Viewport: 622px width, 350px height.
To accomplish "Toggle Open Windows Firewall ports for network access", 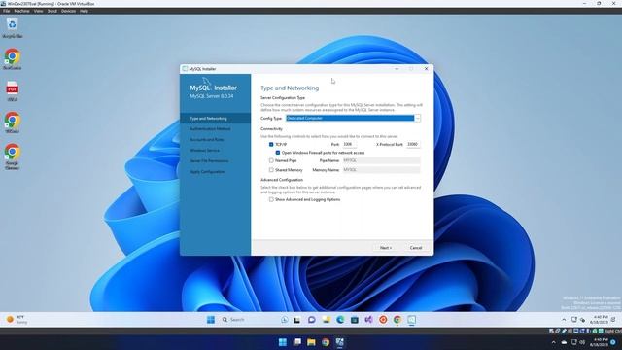I will [278, 153].
